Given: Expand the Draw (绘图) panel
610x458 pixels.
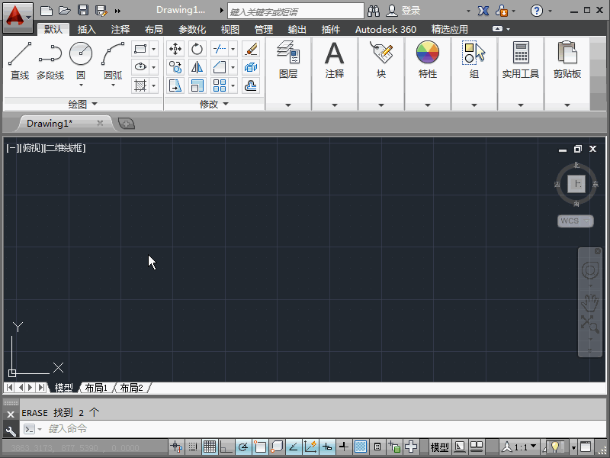Looking at the screenshot, I should (x=82, y=104).
